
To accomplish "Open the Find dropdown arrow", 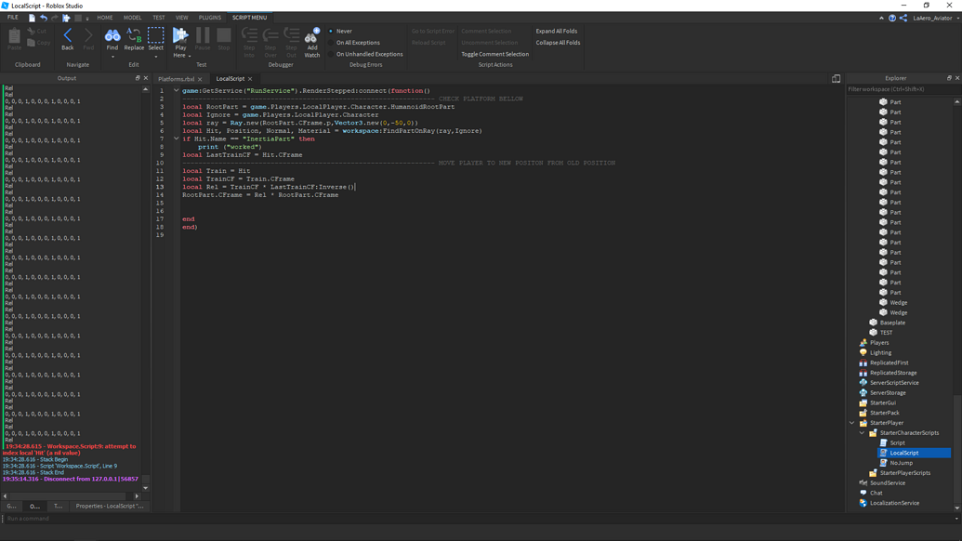I will click(x=112, y=57).
